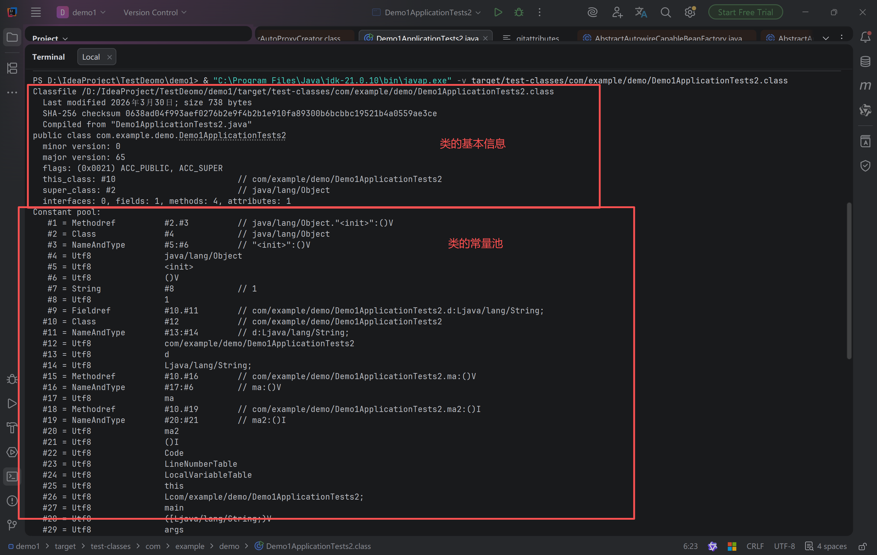Open the Problems tool window icon
The image size is (877, 555).
(x=12, y=501)
